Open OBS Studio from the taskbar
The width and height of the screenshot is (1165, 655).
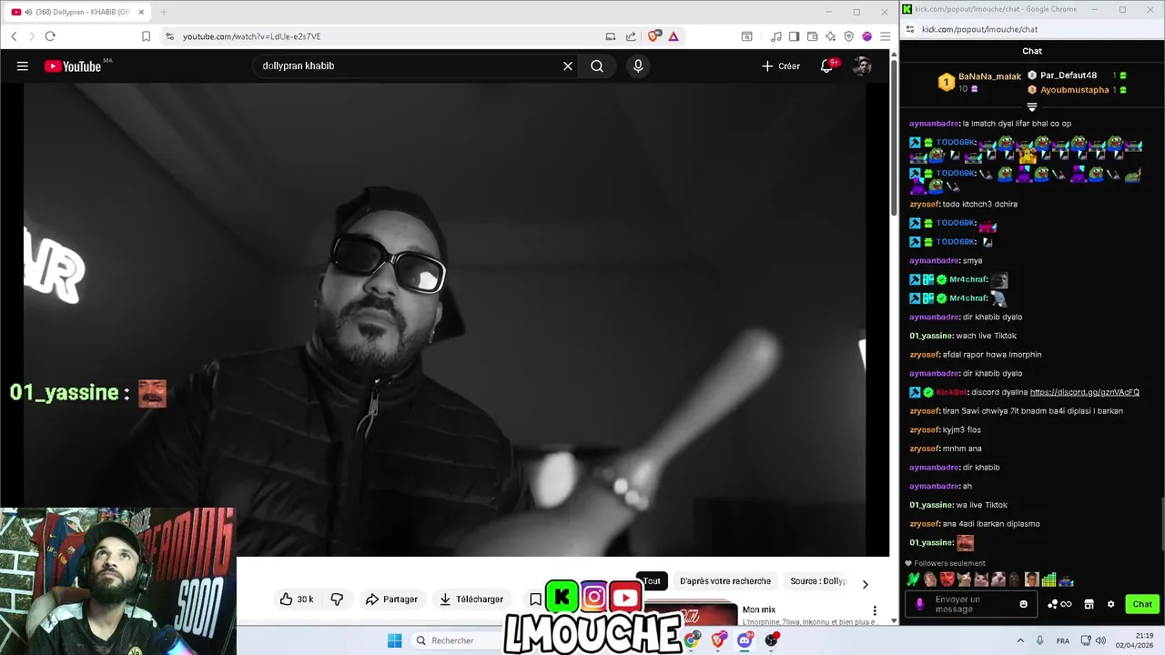(x=772, y=640)
